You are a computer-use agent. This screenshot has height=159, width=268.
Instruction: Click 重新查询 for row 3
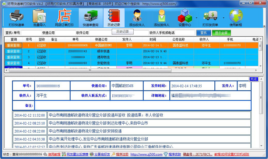(13, 57)
